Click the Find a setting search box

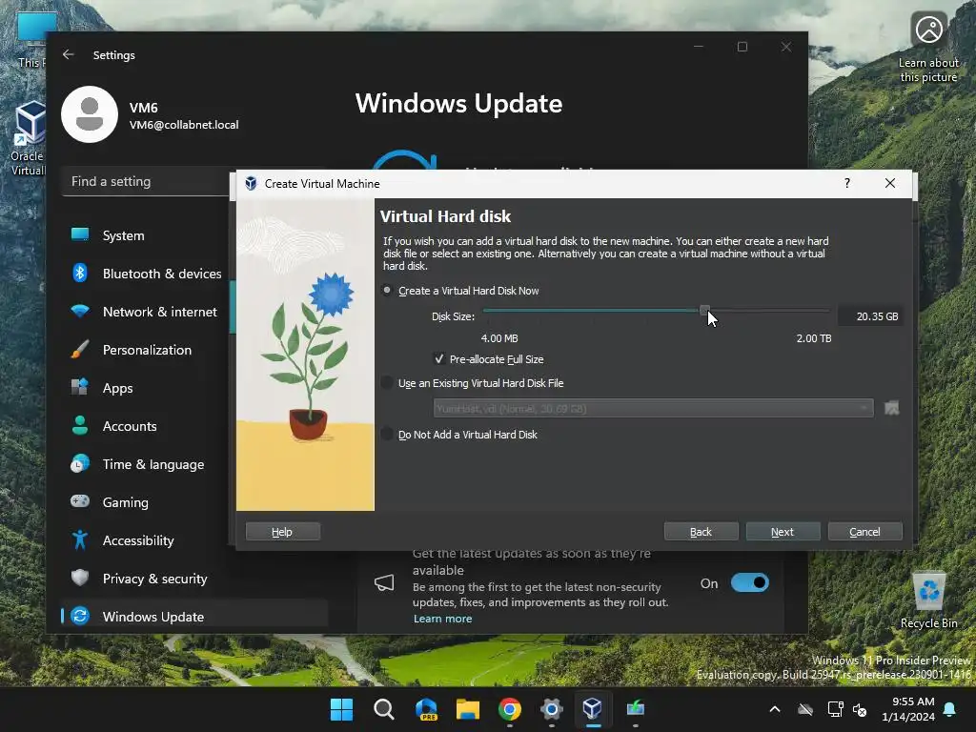146,182
